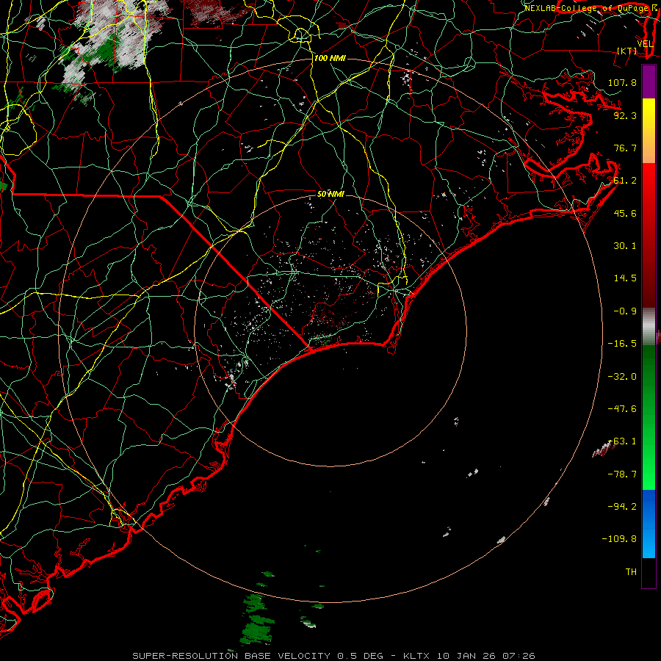This screenshot has width=661, height=661.
Task: Click the [KT] units label
Action: pos(626,51)
